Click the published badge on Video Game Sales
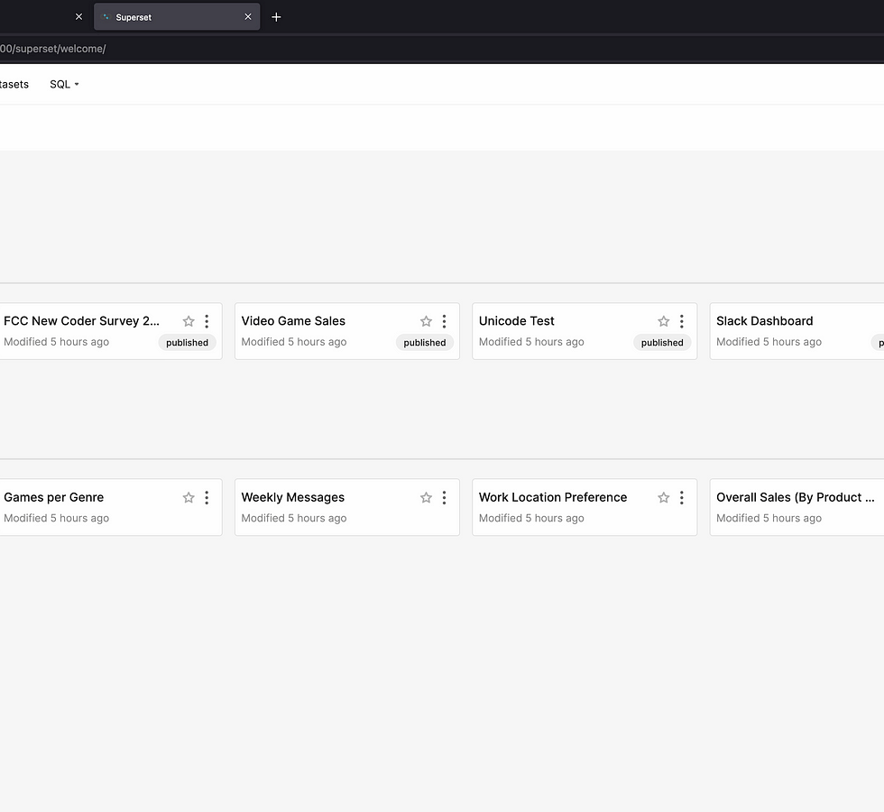Viewport: 884px width, 812px height. click(424, 343)
